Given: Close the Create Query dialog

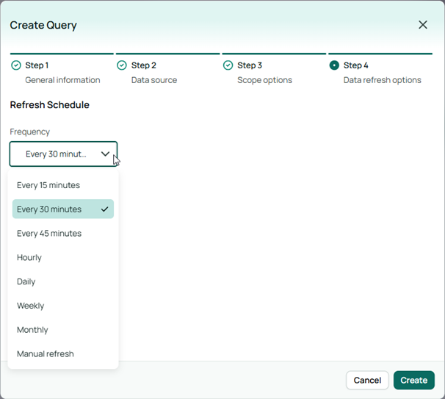Looking at the screenshot, I should [422, 25].
